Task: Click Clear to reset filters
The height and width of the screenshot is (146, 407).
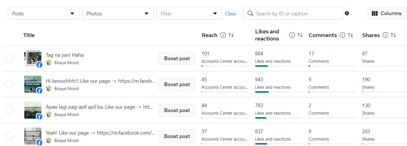Action: 230,13
